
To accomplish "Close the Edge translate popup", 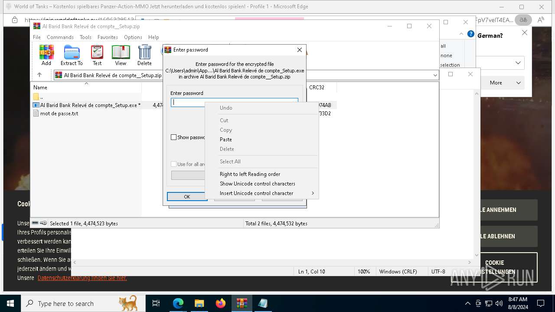I will [x=524, y=32].
